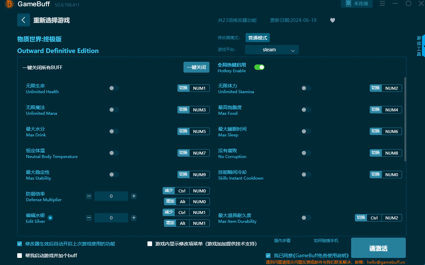This screenshot has width=425, height=265.
Task: Click the star icon beside Edit Silver
Action: click(x=50, y=218)
